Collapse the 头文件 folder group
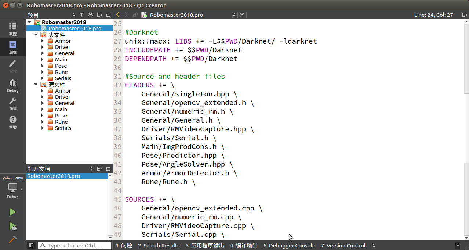This screenshot has width=469, height=250. click(36, 34)
